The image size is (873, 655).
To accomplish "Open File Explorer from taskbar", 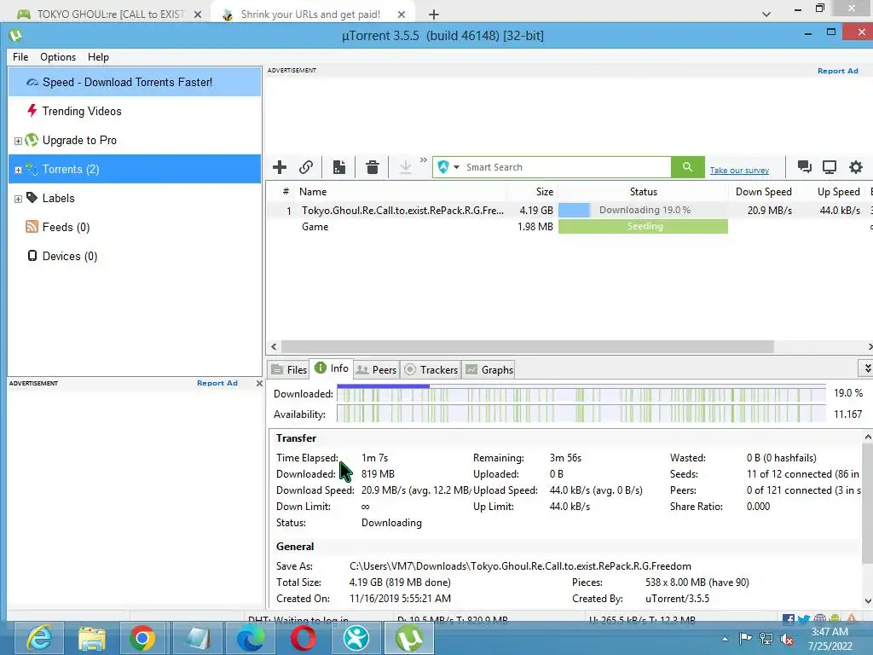I will point(92,638).
